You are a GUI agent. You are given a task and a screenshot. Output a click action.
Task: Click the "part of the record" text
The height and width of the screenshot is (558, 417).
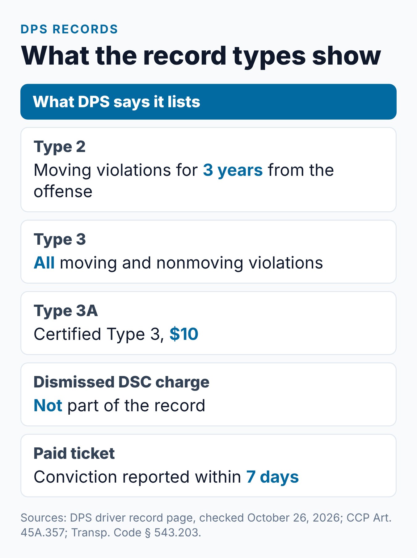coord(137,406)
